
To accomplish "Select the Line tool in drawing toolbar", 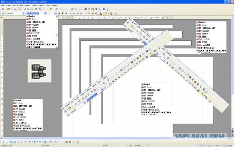I will click(x=8, y=142).
